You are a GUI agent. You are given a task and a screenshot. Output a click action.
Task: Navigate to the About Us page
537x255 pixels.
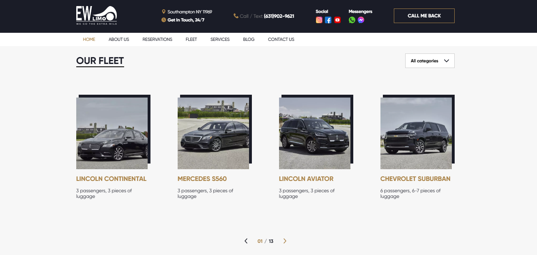[119, 39]
